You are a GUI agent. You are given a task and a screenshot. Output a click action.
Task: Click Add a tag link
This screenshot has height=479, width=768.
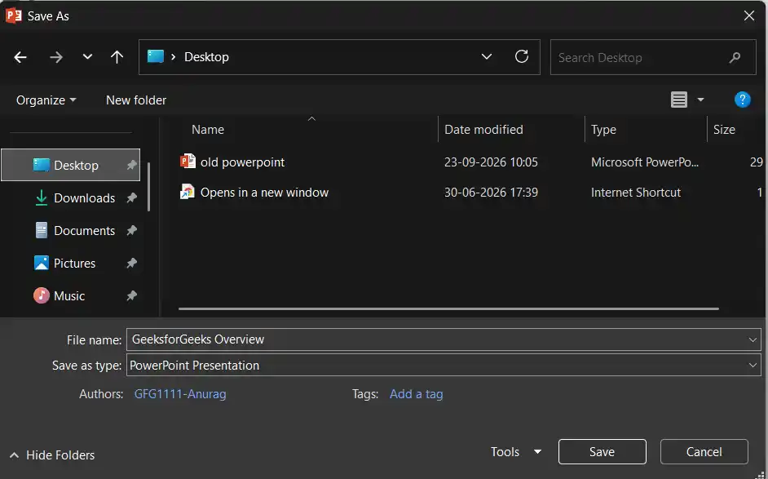tap(417, 393)
